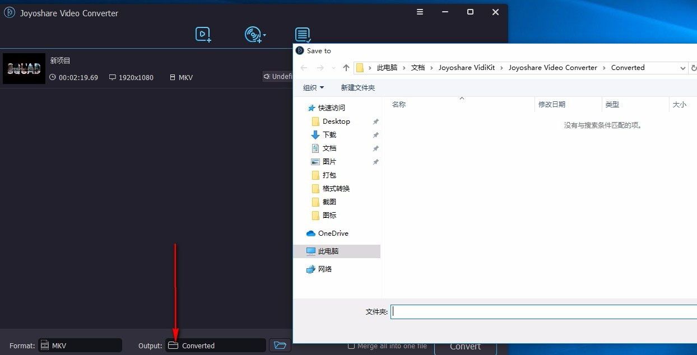
Task: Click the audio track speaker icon labeled Undefined
Action: click(x=268, y=77)
